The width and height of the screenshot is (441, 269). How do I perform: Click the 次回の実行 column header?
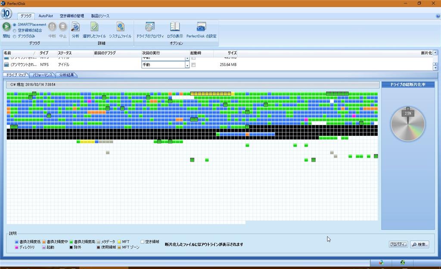165,53
